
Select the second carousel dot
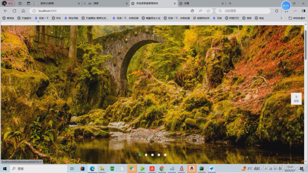pos(146,155)
